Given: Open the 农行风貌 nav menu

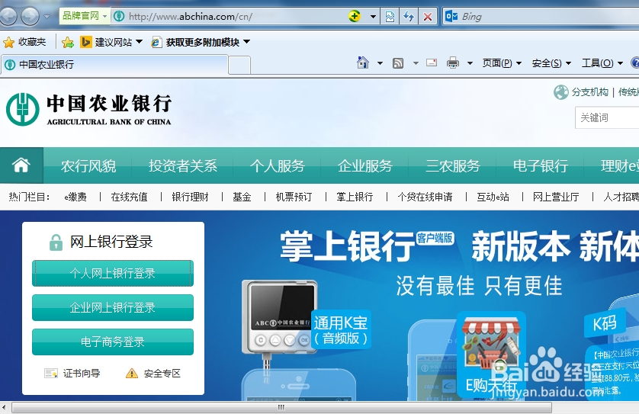Looking at the screenshot, I should [88, 166].
